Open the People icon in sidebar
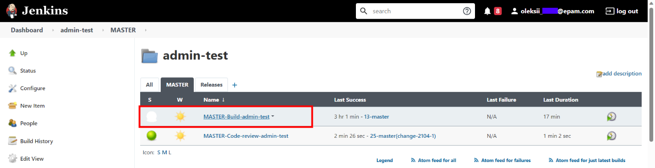 pos(12,123)
